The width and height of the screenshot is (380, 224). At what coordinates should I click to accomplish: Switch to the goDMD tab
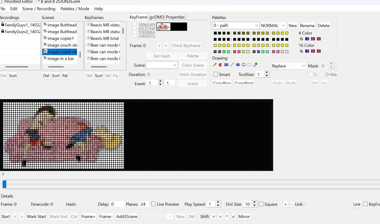157,17
